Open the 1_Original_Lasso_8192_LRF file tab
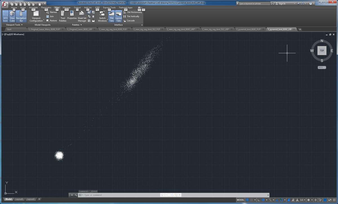338x204 pixels. point(80,29)
